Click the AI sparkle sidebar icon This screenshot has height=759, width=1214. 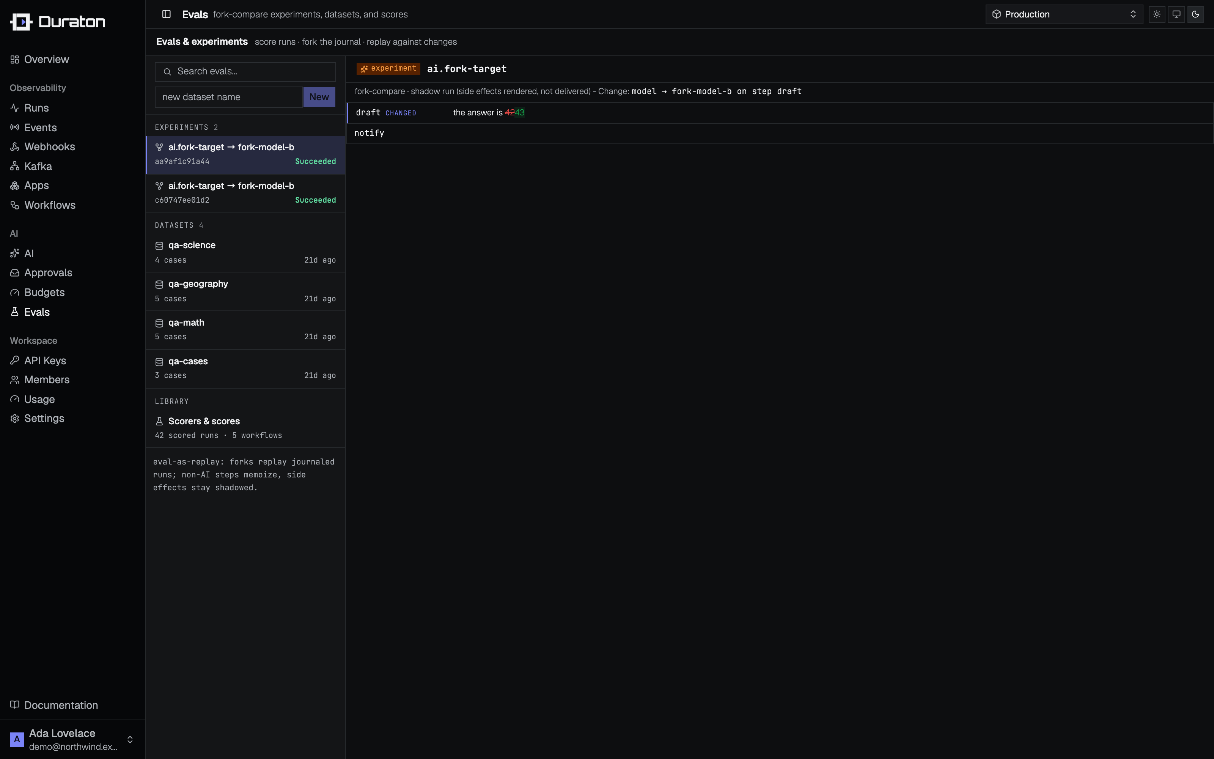point(14,254)
